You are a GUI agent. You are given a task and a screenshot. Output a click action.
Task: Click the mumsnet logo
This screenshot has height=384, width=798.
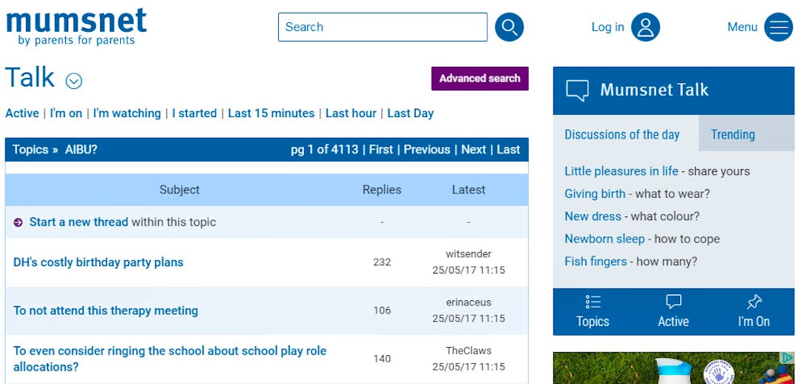76,27
